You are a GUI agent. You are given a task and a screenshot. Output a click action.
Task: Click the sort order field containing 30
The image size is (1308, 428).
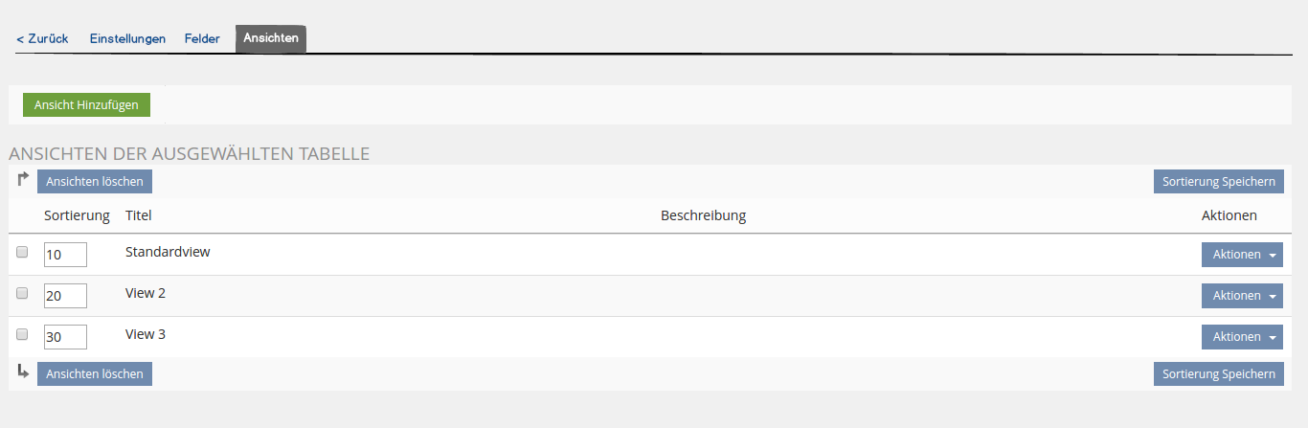[x=65, y=337]
